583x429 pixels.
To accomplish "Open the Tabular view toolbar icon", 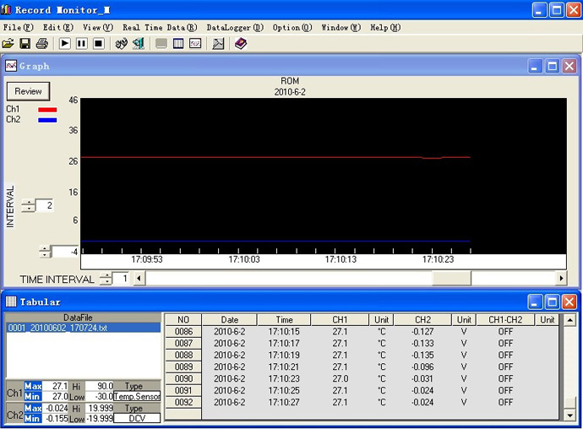I will (178, 43).
